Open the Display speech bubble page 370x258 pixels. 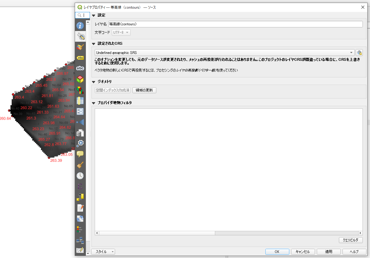coord(80,154)
